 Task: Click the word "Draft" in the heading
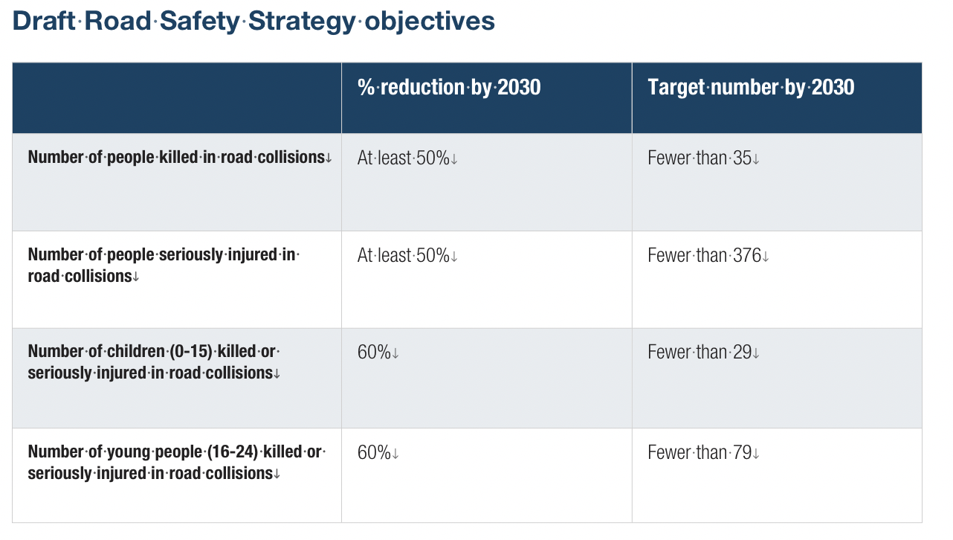pyautogui.click(x=44, y=21)
